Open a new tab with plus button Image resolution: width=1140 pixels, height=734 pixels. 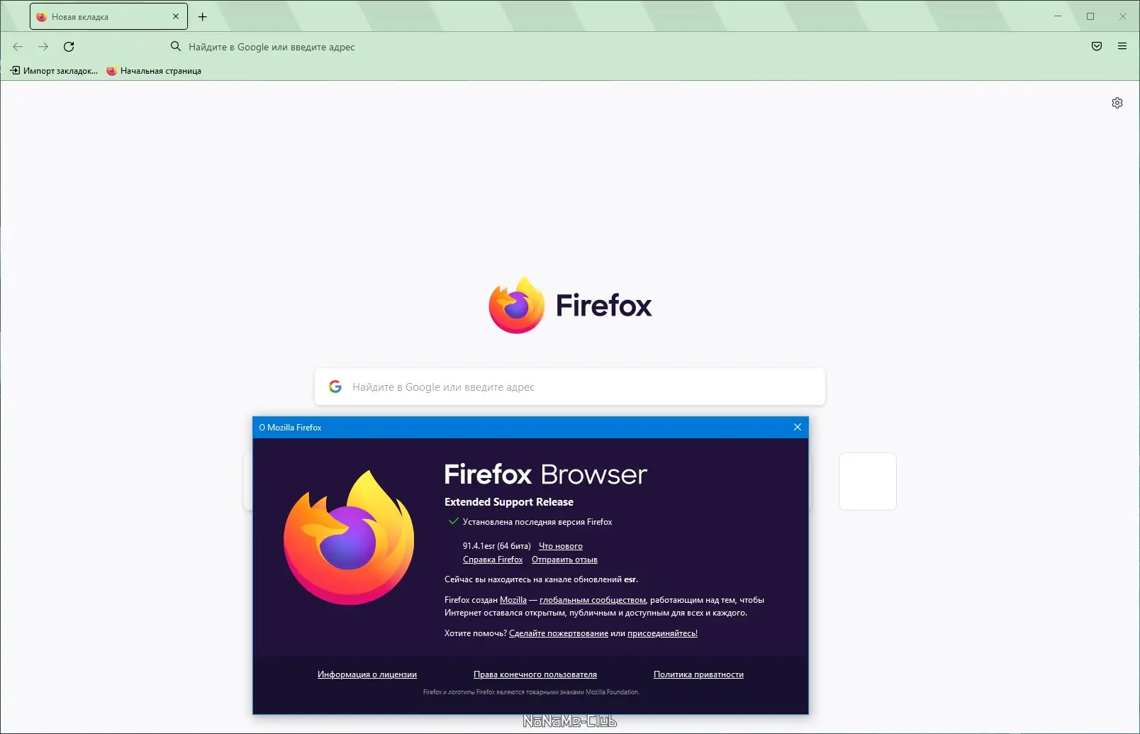click(x=203, y=16)
